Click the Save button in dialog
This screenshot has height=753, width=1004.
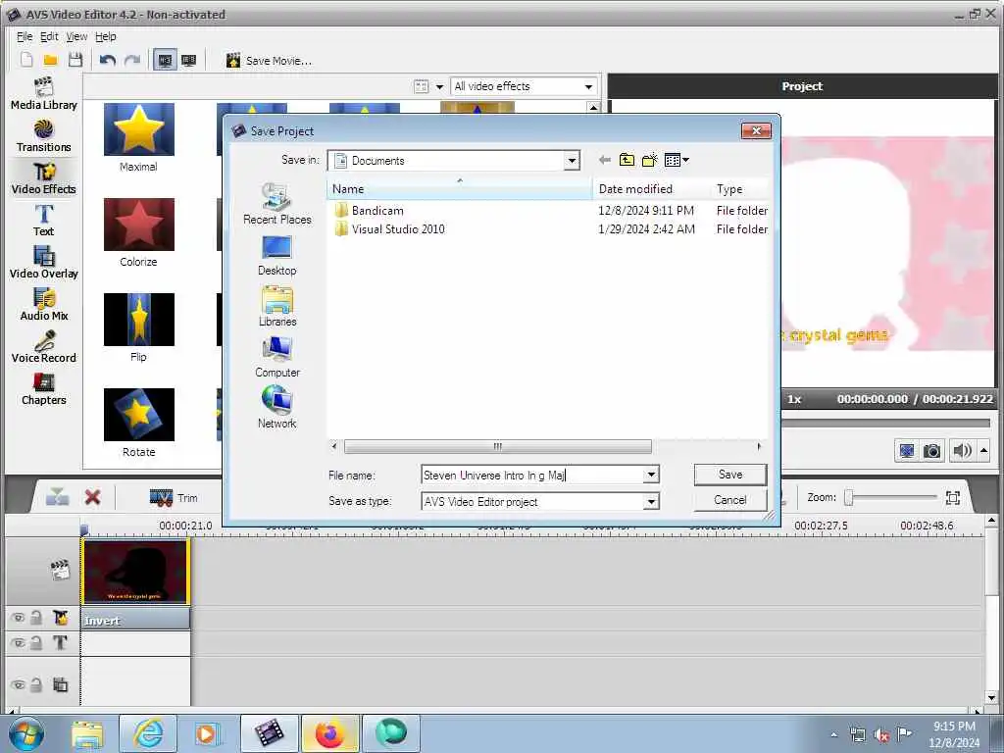[x=729, y=475]
